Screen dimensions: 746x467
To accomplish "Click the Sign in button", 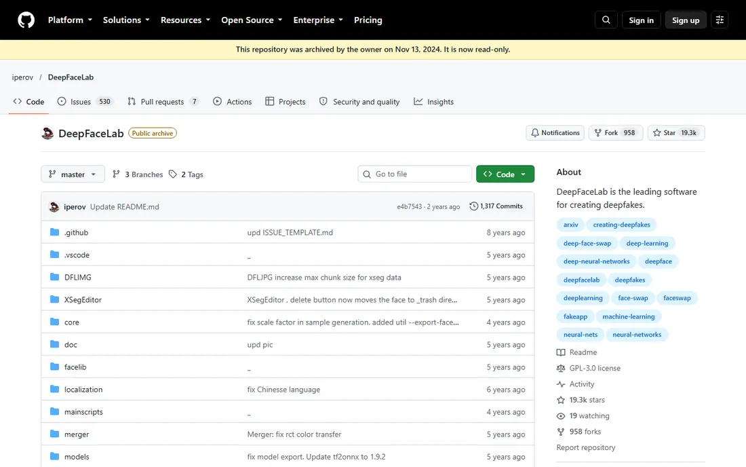I will (641, 20).
